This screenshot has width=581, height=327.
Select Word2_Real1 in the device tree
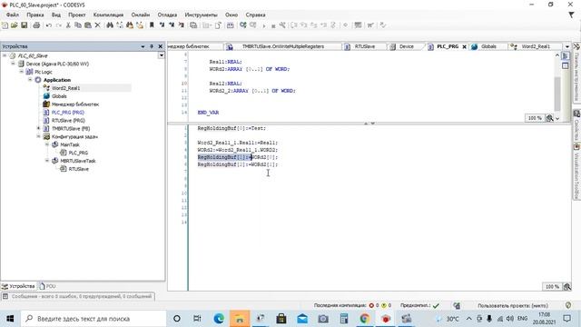coord(65,88)
